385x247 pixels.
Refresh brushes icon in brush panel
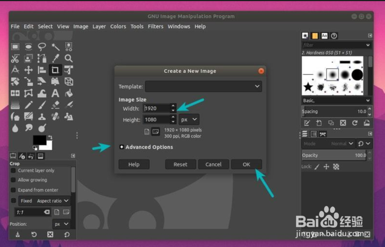coord(355,123)
